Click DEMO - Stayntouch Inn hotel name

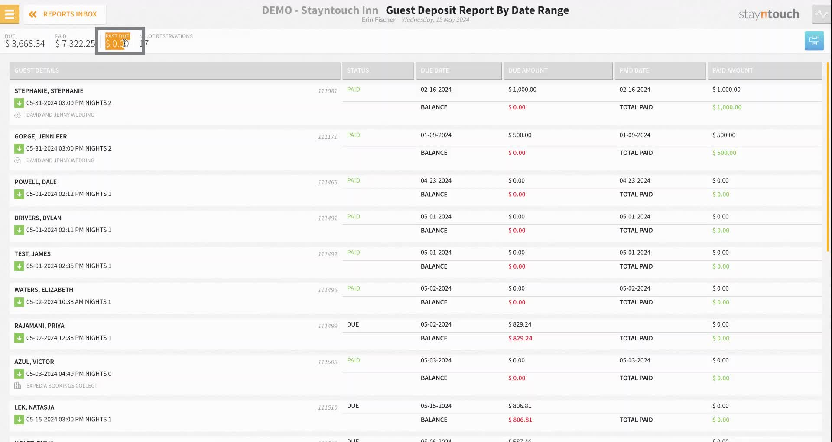tap(320, 10)
